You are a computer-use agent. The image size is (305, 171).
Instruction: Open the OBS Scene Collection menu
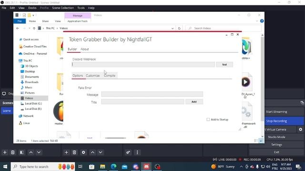[x=63, y=8]
